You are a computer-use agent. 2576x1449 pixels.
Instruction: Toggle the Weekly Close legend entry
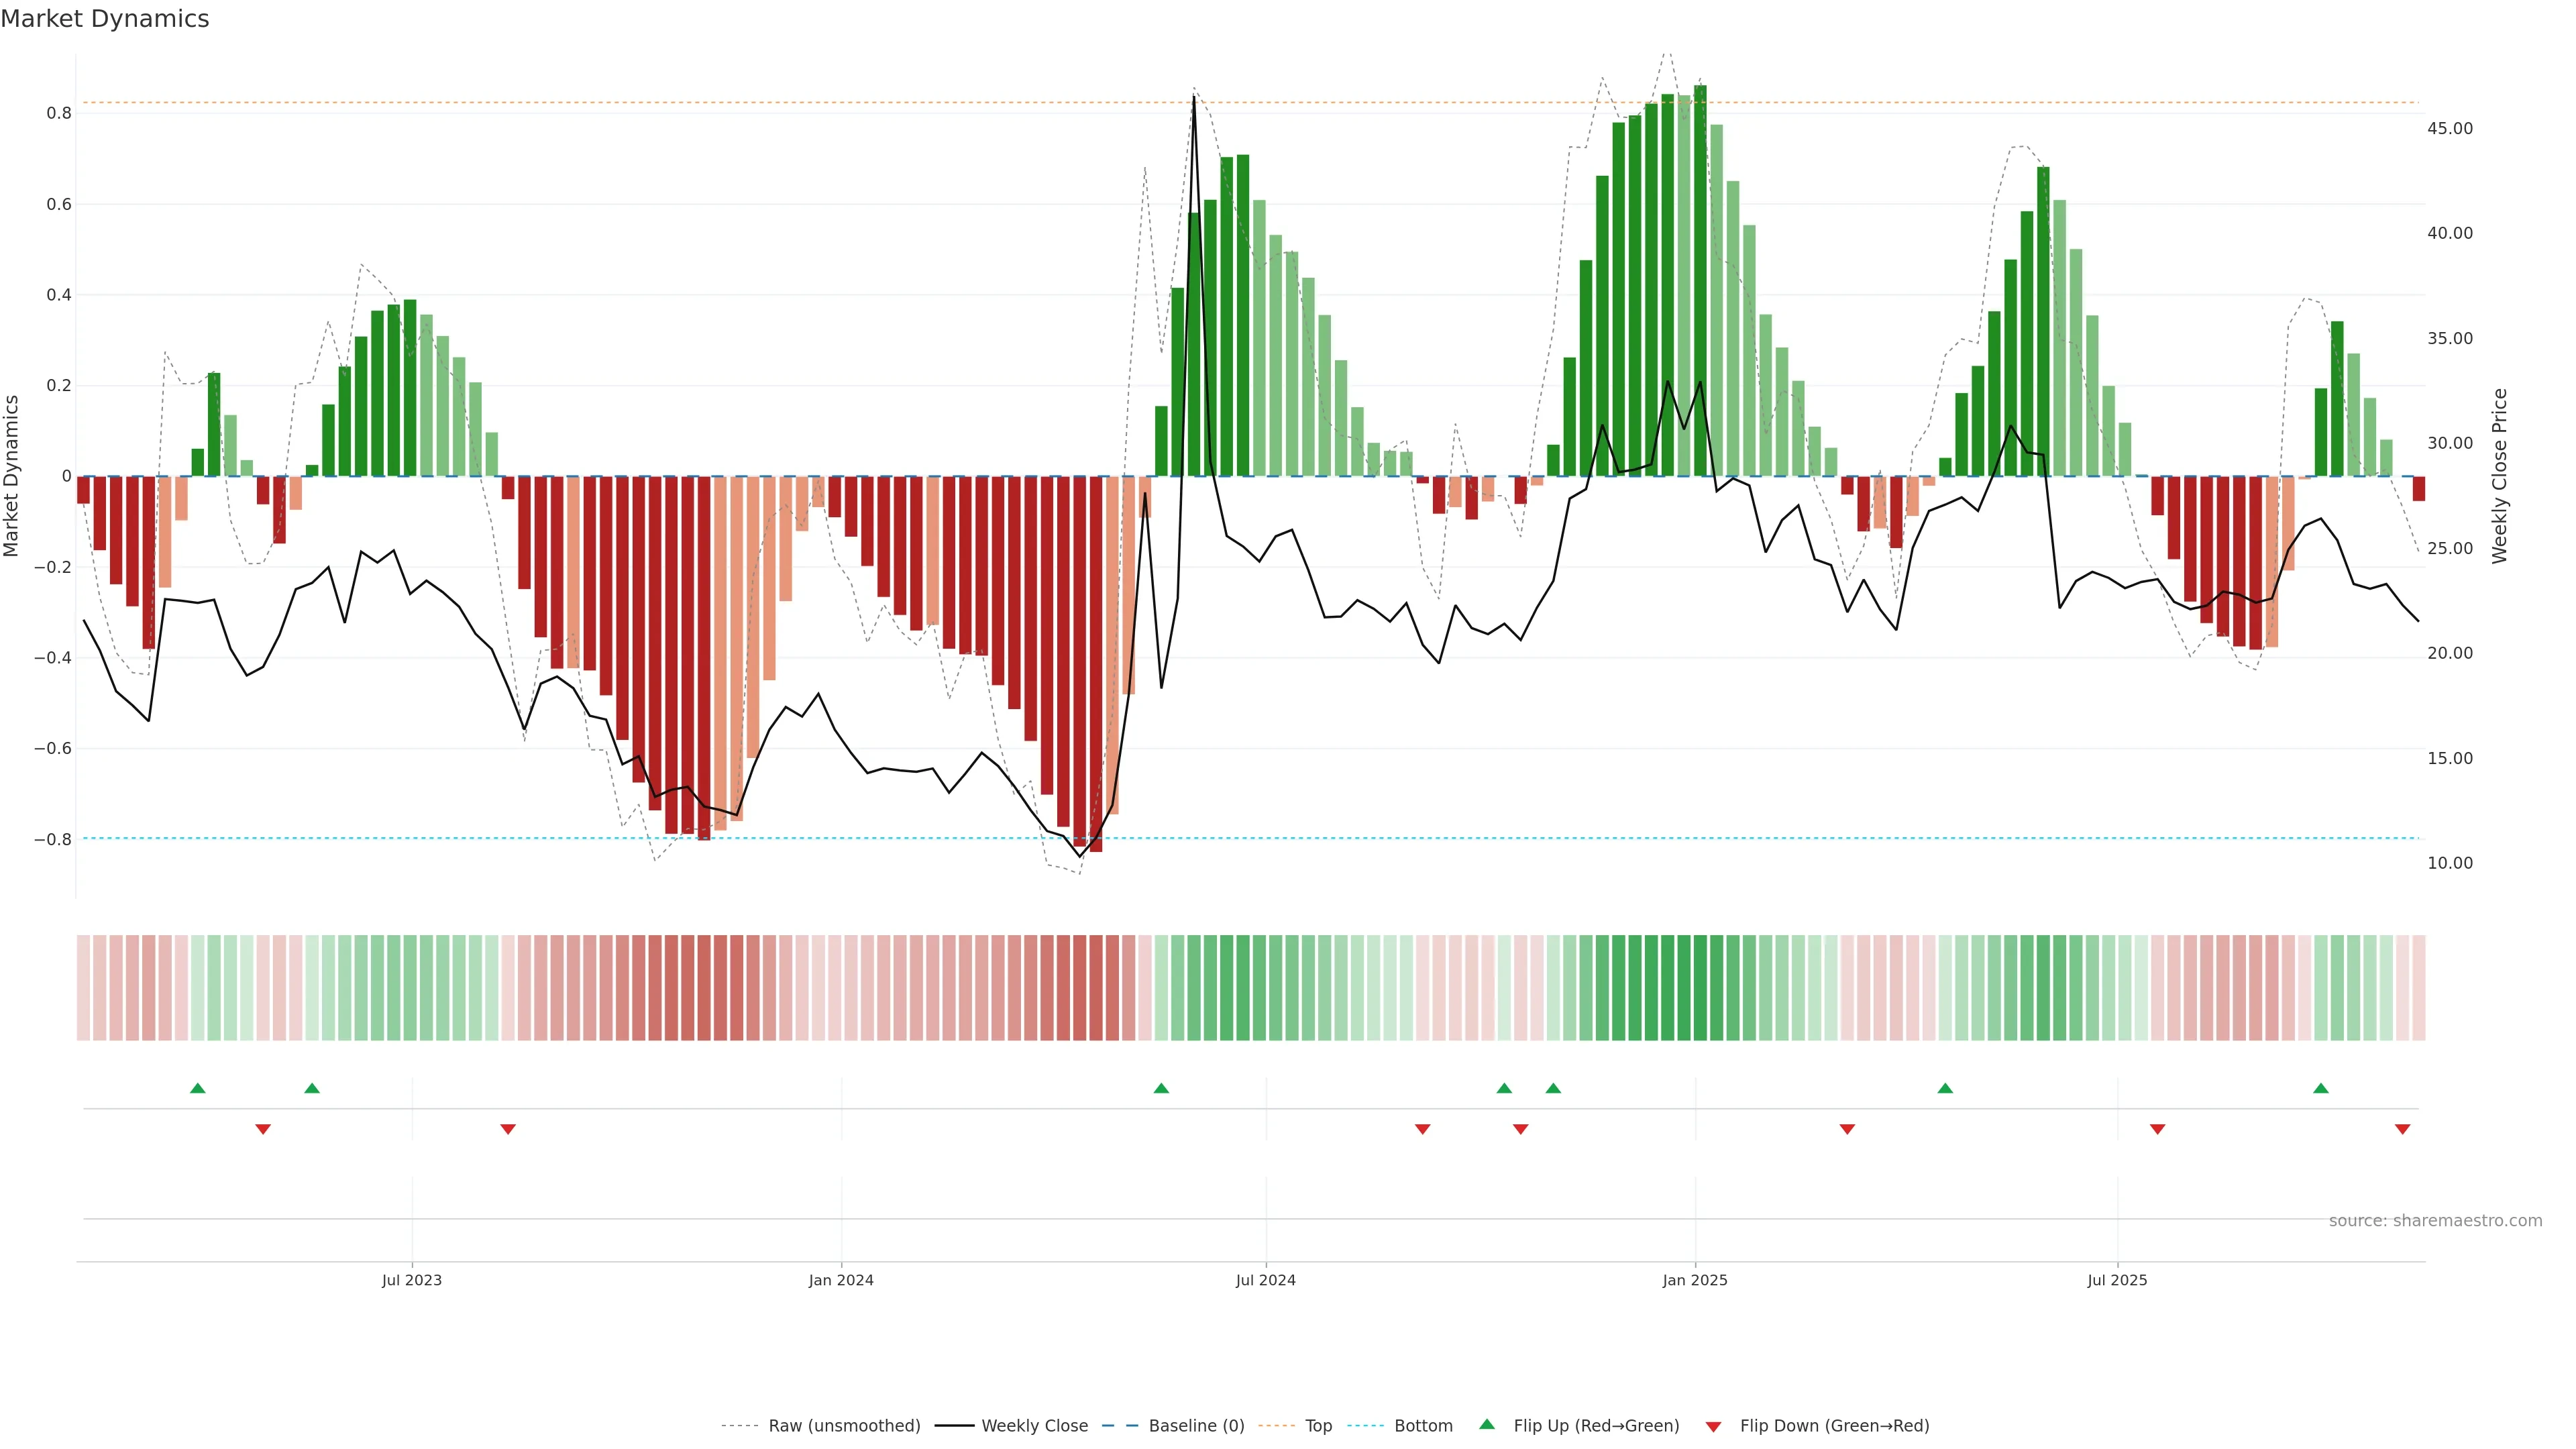click(x=1034, y=1425)
